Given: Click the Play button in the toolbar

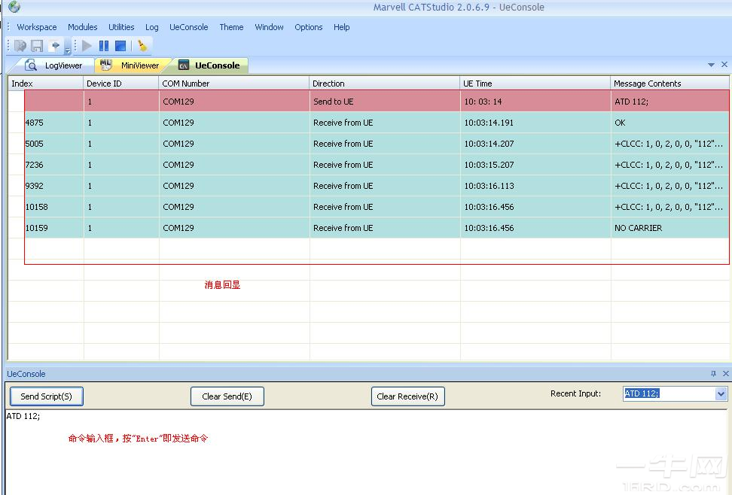Looking at the screenshot, I should (87, 46).
